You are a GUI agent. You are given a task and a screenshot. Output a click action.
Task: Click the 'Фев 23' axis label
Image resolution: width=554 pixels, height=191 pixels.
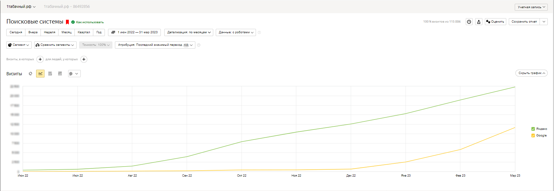pos(460,176)
